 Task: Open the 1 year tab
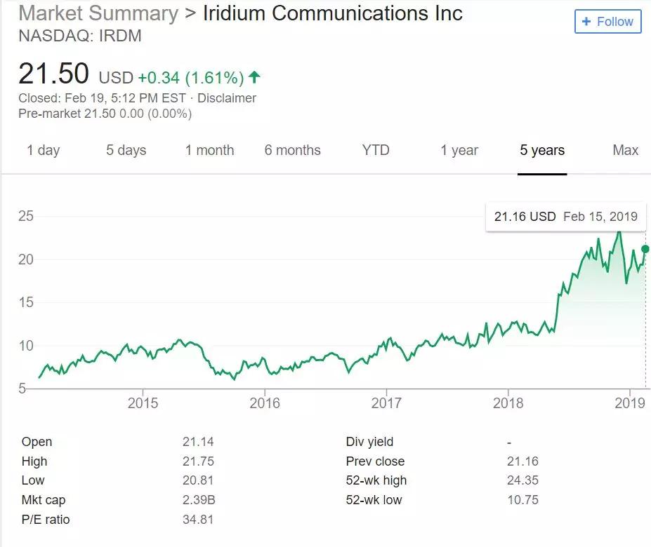459,150
